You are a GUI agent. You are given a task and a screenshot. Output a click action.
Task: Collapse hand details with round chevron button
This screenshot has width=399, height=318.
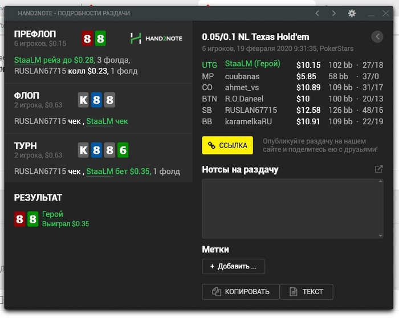[377, 37]
